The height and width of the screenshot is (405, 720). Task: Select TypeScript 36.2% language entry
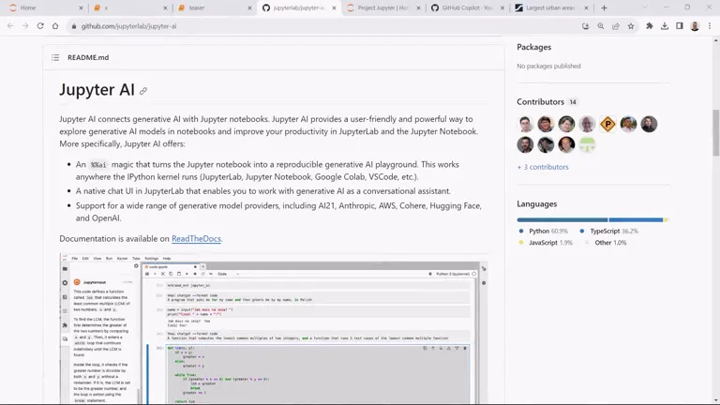click(x=608, y=231)
